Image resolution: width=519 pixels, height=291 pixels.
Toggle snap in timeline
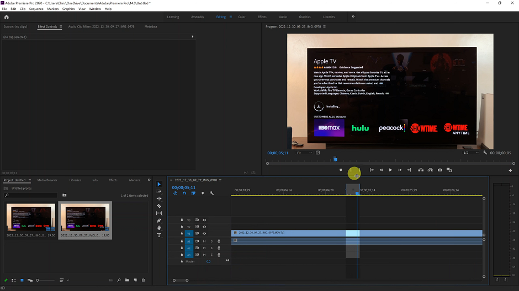tap(184, 193)
